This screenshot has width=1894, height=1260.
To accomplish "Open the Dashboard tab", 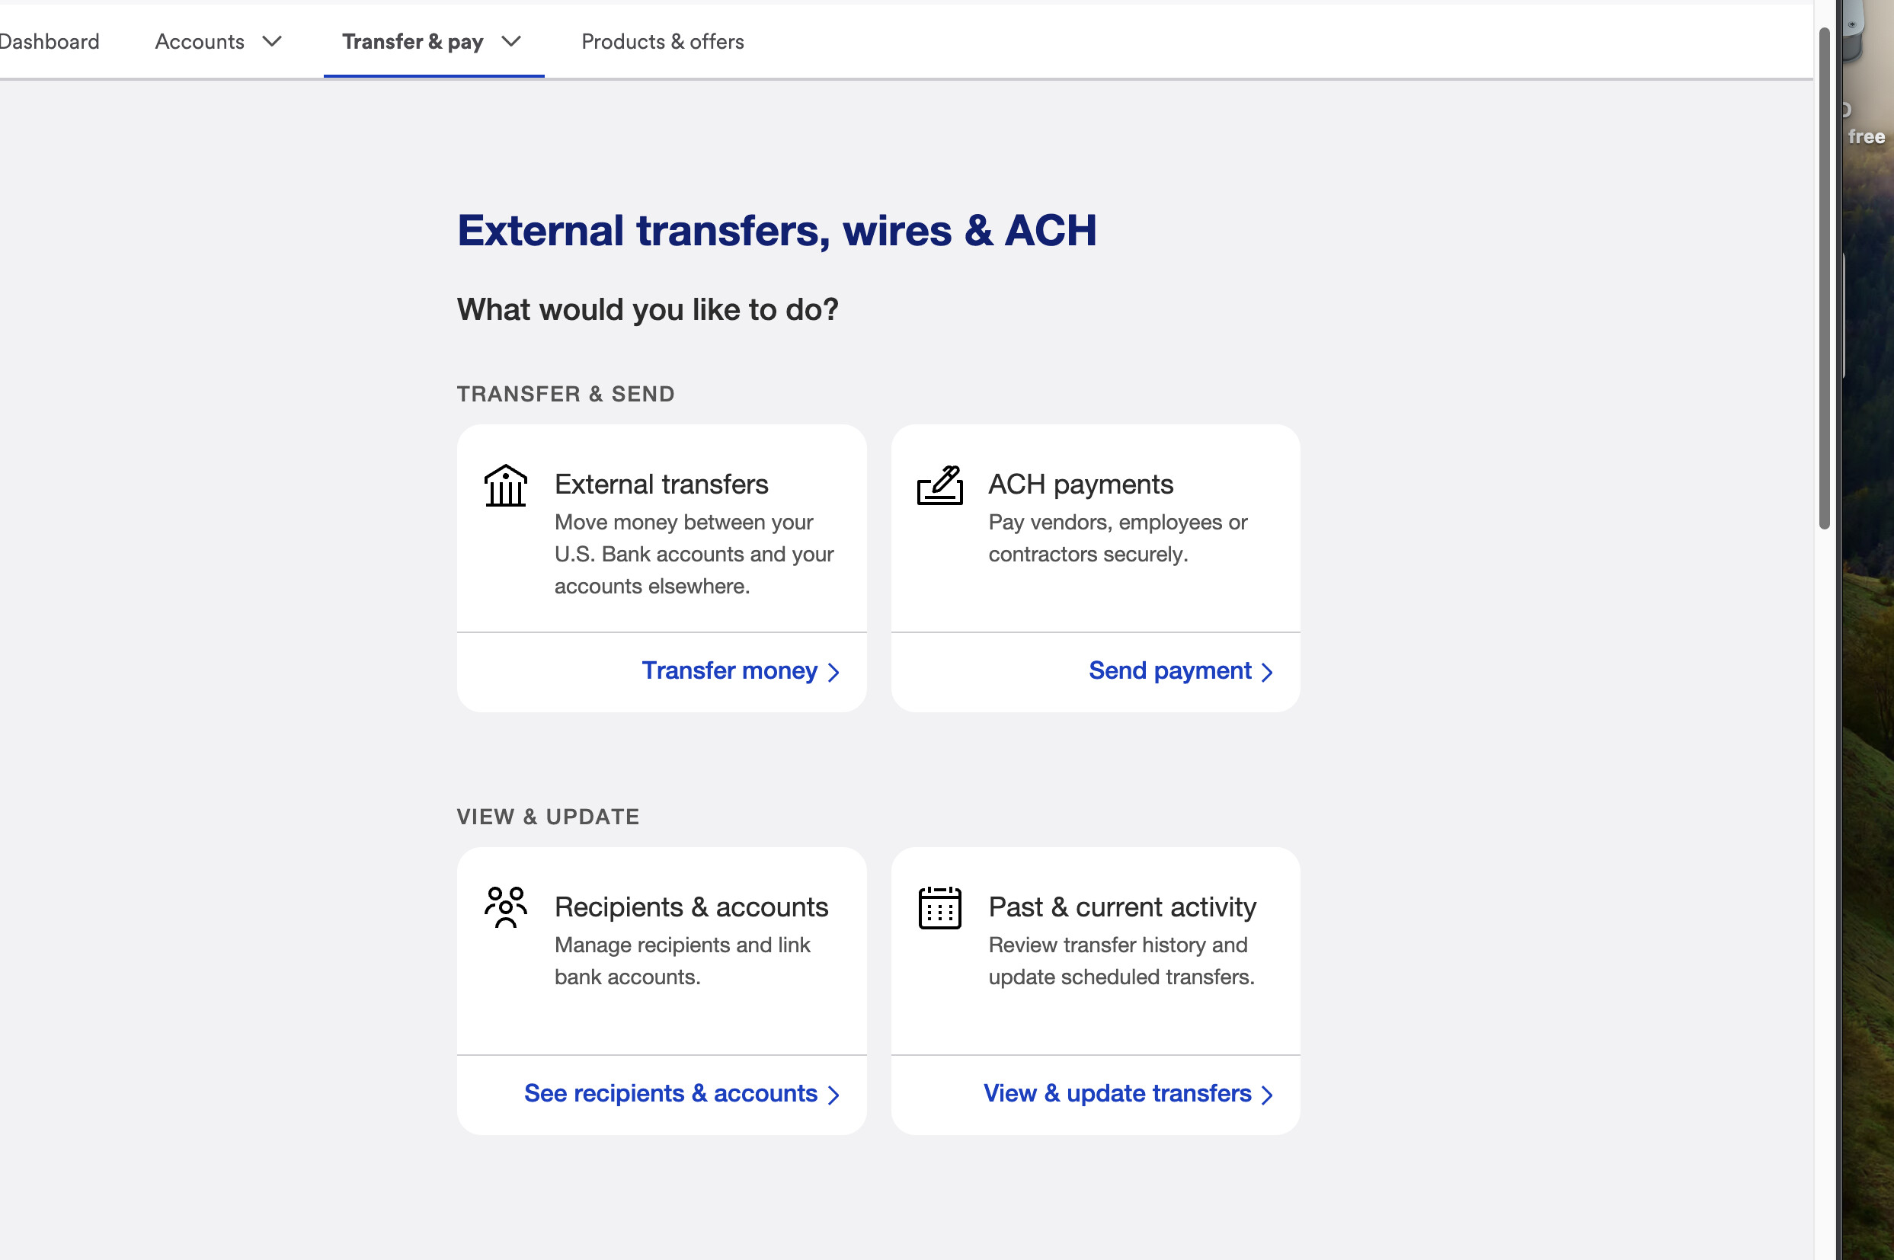I will tap(48, 42).
